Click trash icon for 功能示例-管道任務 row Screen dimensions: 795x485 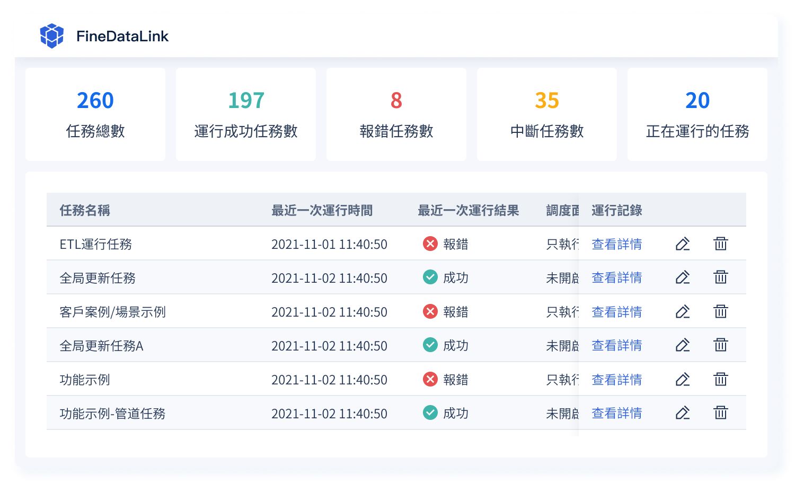coord(721,412)
